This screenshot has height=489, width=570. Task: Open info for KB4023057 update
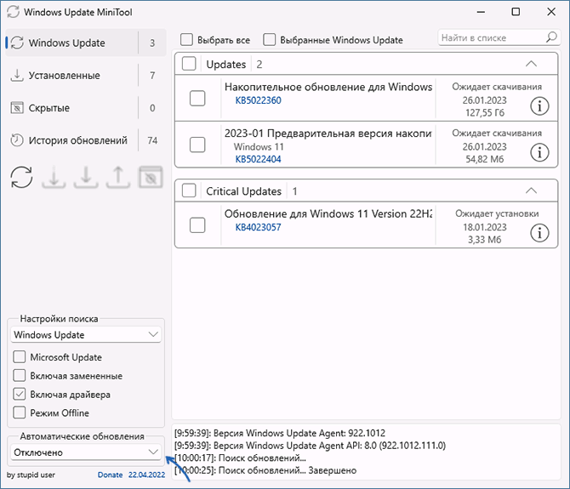(539, 233)
